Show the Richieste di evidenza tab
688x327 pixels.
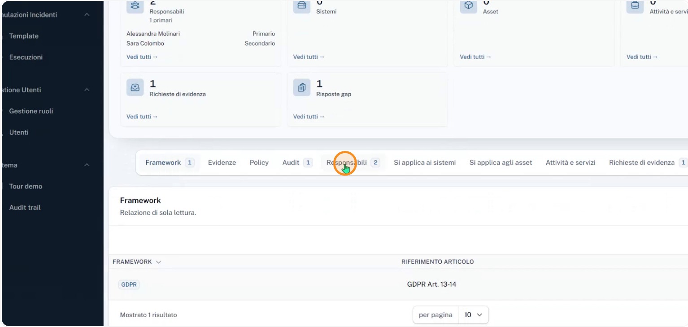coord(648,163)
